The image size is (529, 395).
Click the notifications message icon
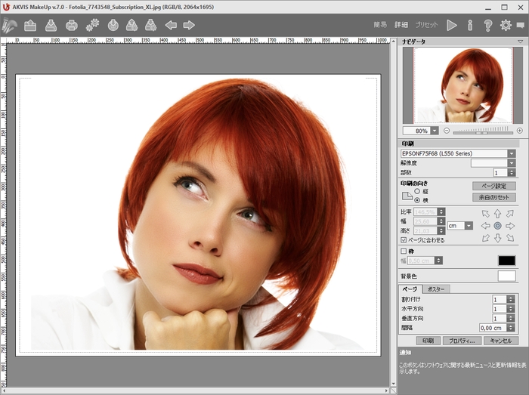pyautogui.click(x=521, y=25)
